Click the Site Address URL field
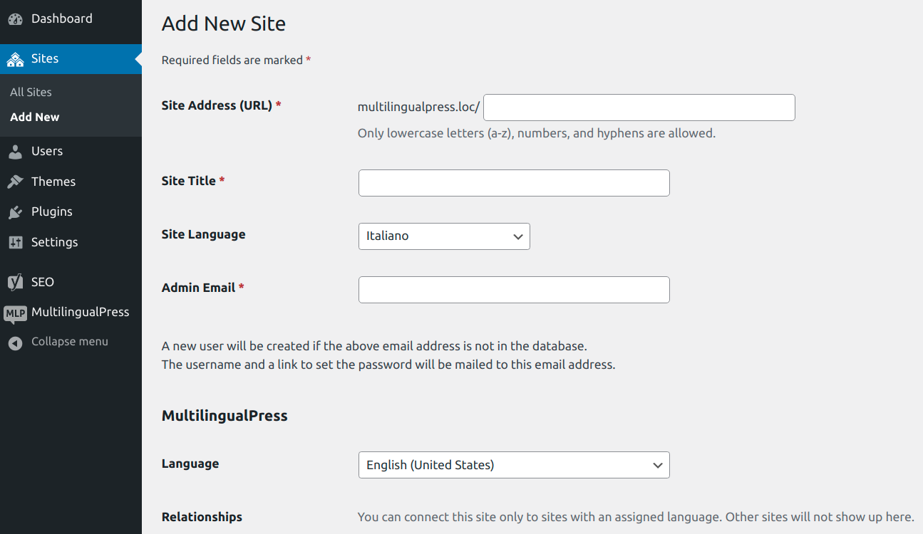Image resolution: width=923 pixels, height=534 pixels. [x=639, y=107]
